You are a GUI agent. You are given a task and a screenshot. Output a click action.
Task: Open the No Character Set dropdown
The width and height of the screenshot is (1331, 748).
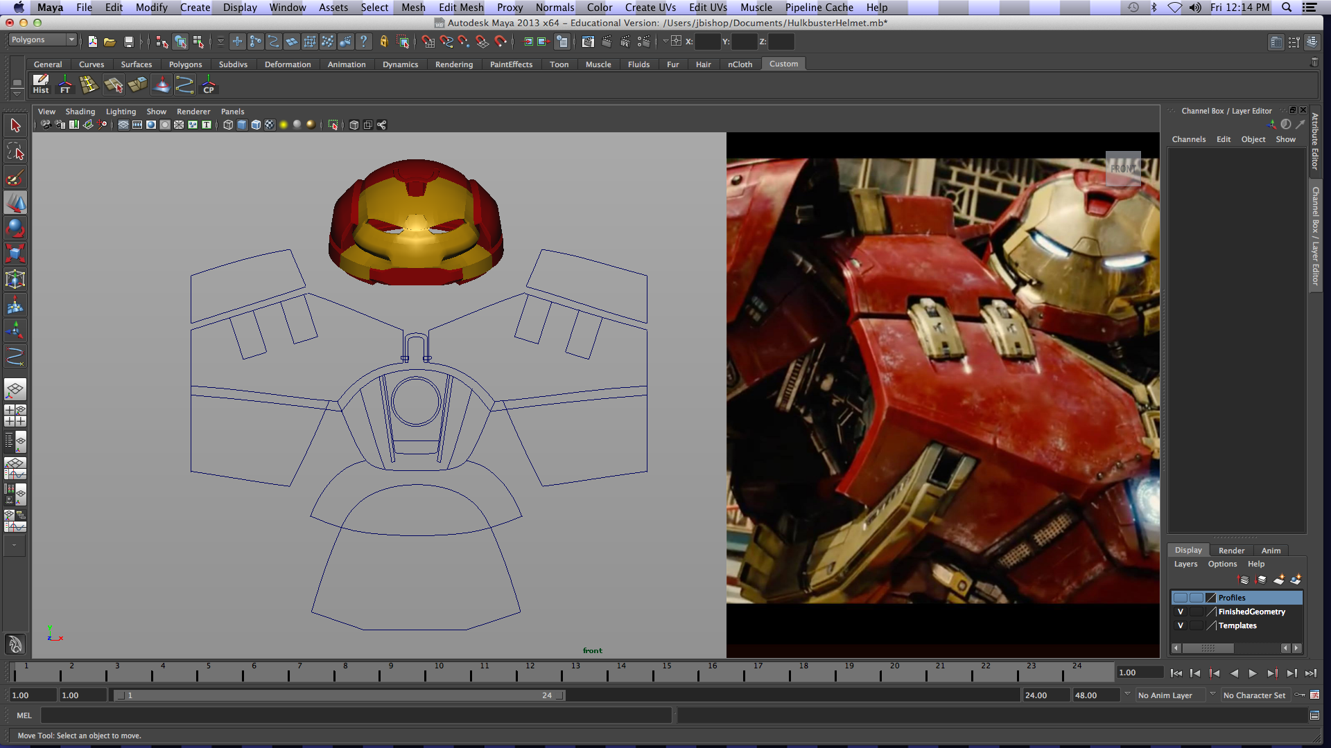[x=1255, y=695]
